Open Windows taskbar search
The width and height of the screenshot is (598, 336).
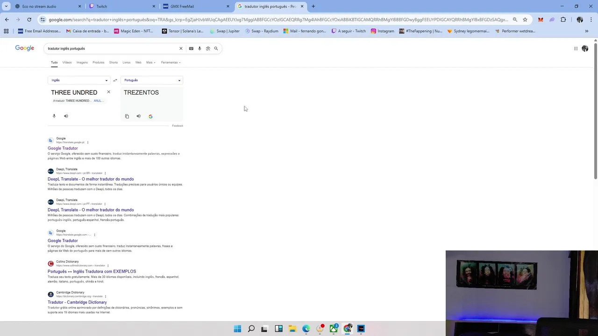[251, 329]
